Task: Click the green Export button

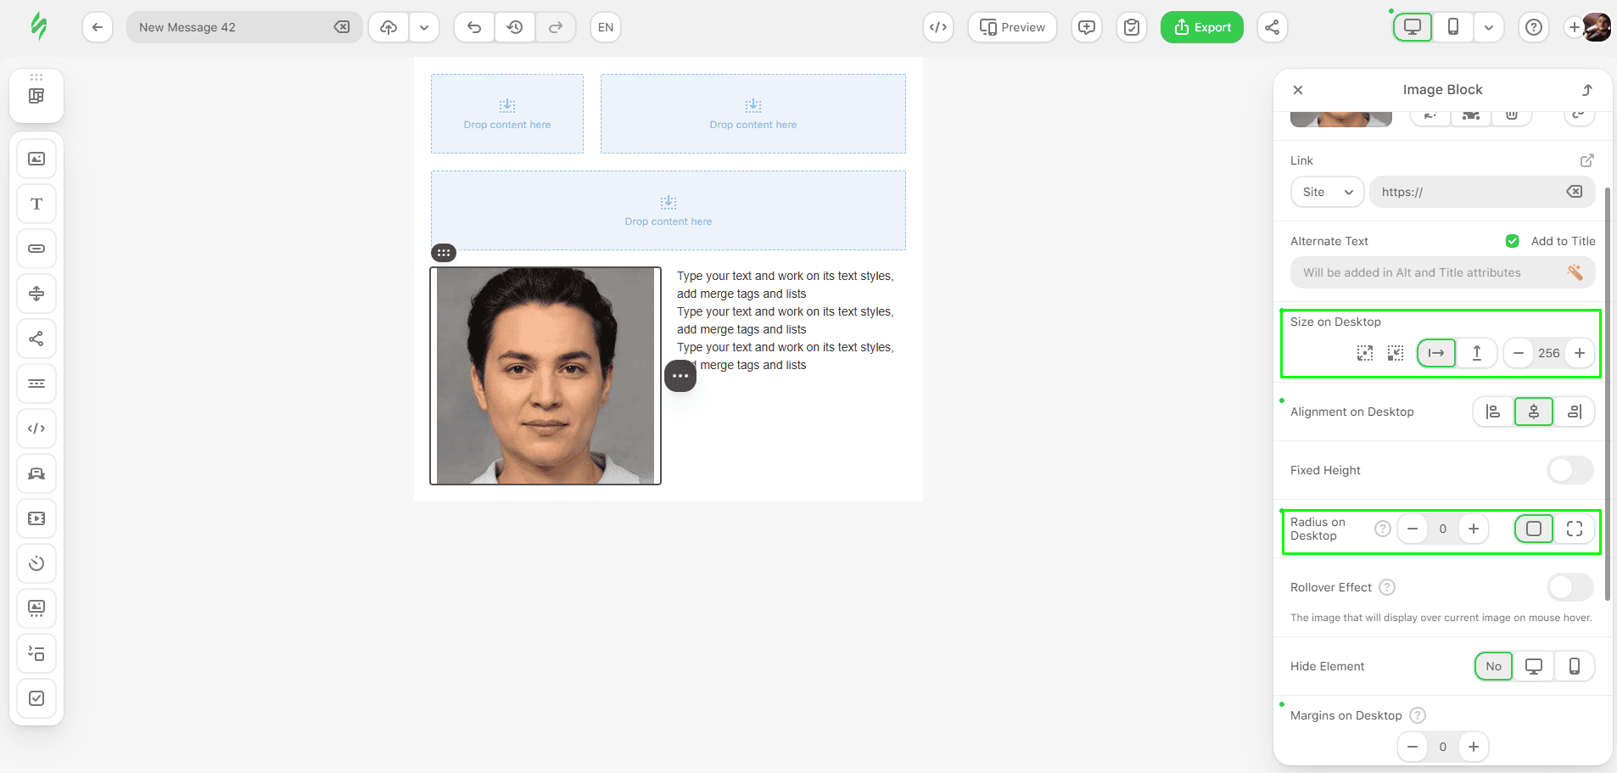Action: point(1202,27)
